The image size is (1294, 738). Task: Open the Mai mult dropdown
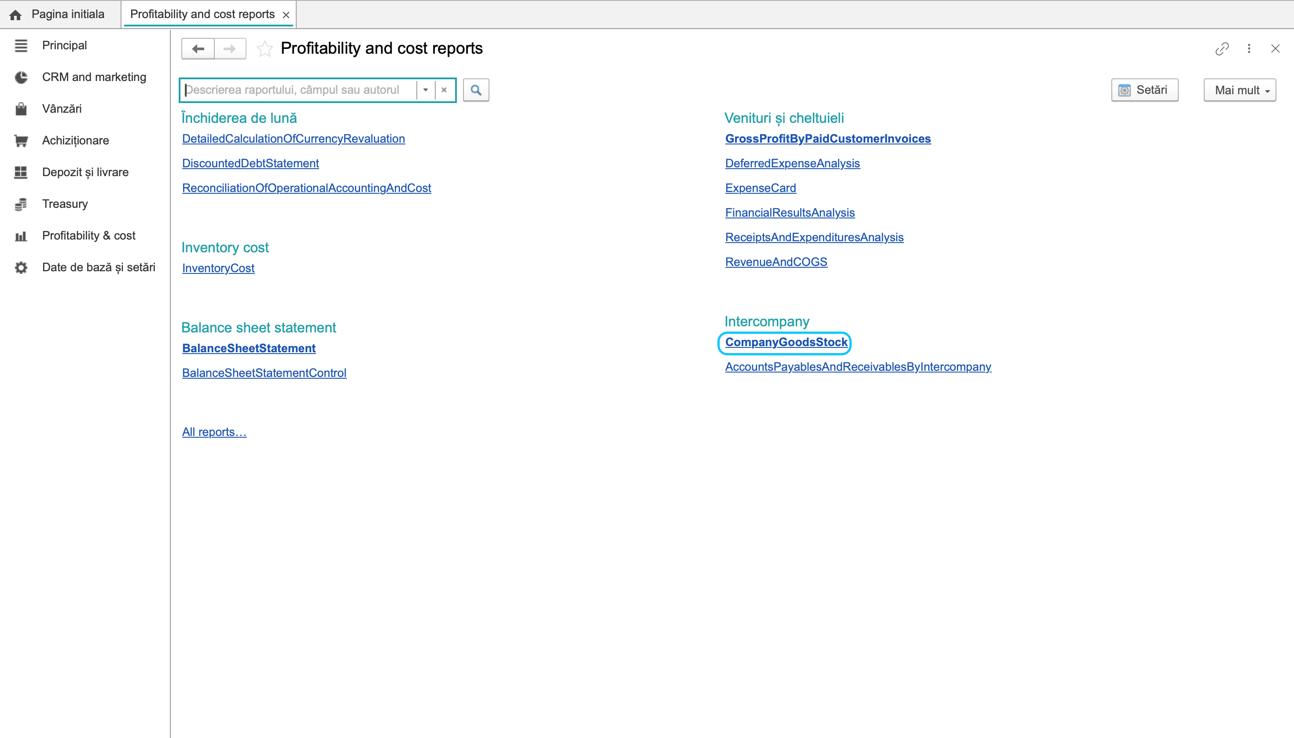click(x=1240, y=90)
